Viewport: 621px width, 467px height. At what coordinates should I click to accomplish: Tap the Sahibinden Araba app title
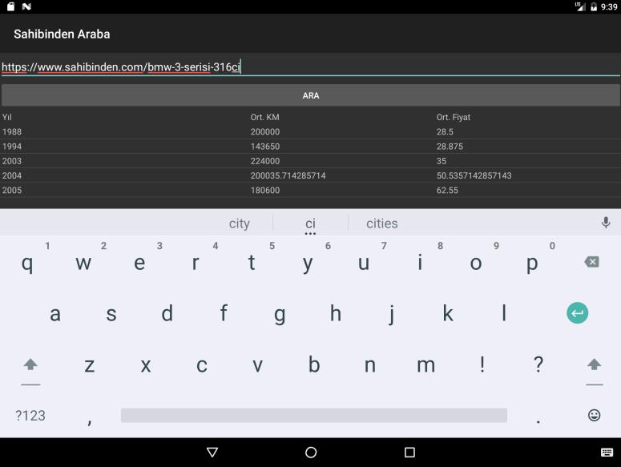[62, 34]
